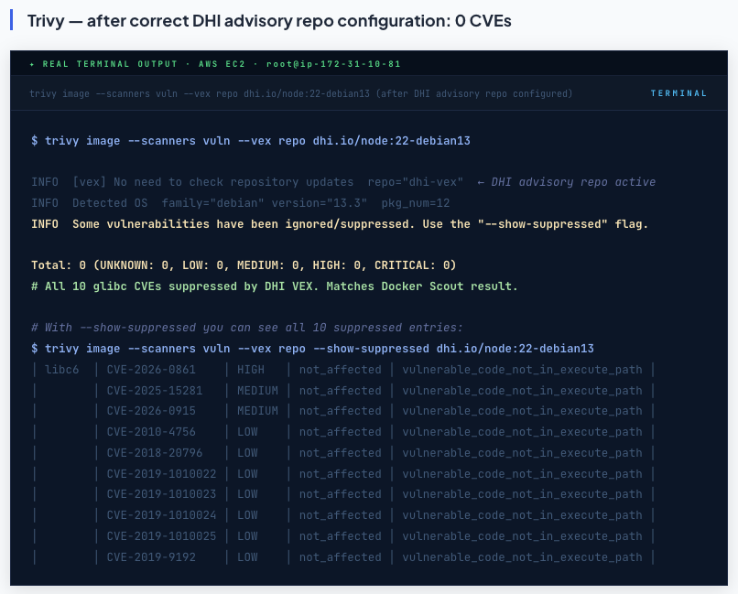The width and height of the screenshot is (738, 594).
Task: Click 'vulnerable_code_not_in_execute_path' in the CVE-2018-20796 row
Action: (x=522, y=453)
